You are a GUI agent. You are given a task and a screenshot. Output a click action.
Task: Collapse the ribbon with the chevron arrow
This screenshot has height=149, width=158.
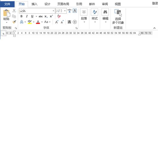tap(155, 28)
